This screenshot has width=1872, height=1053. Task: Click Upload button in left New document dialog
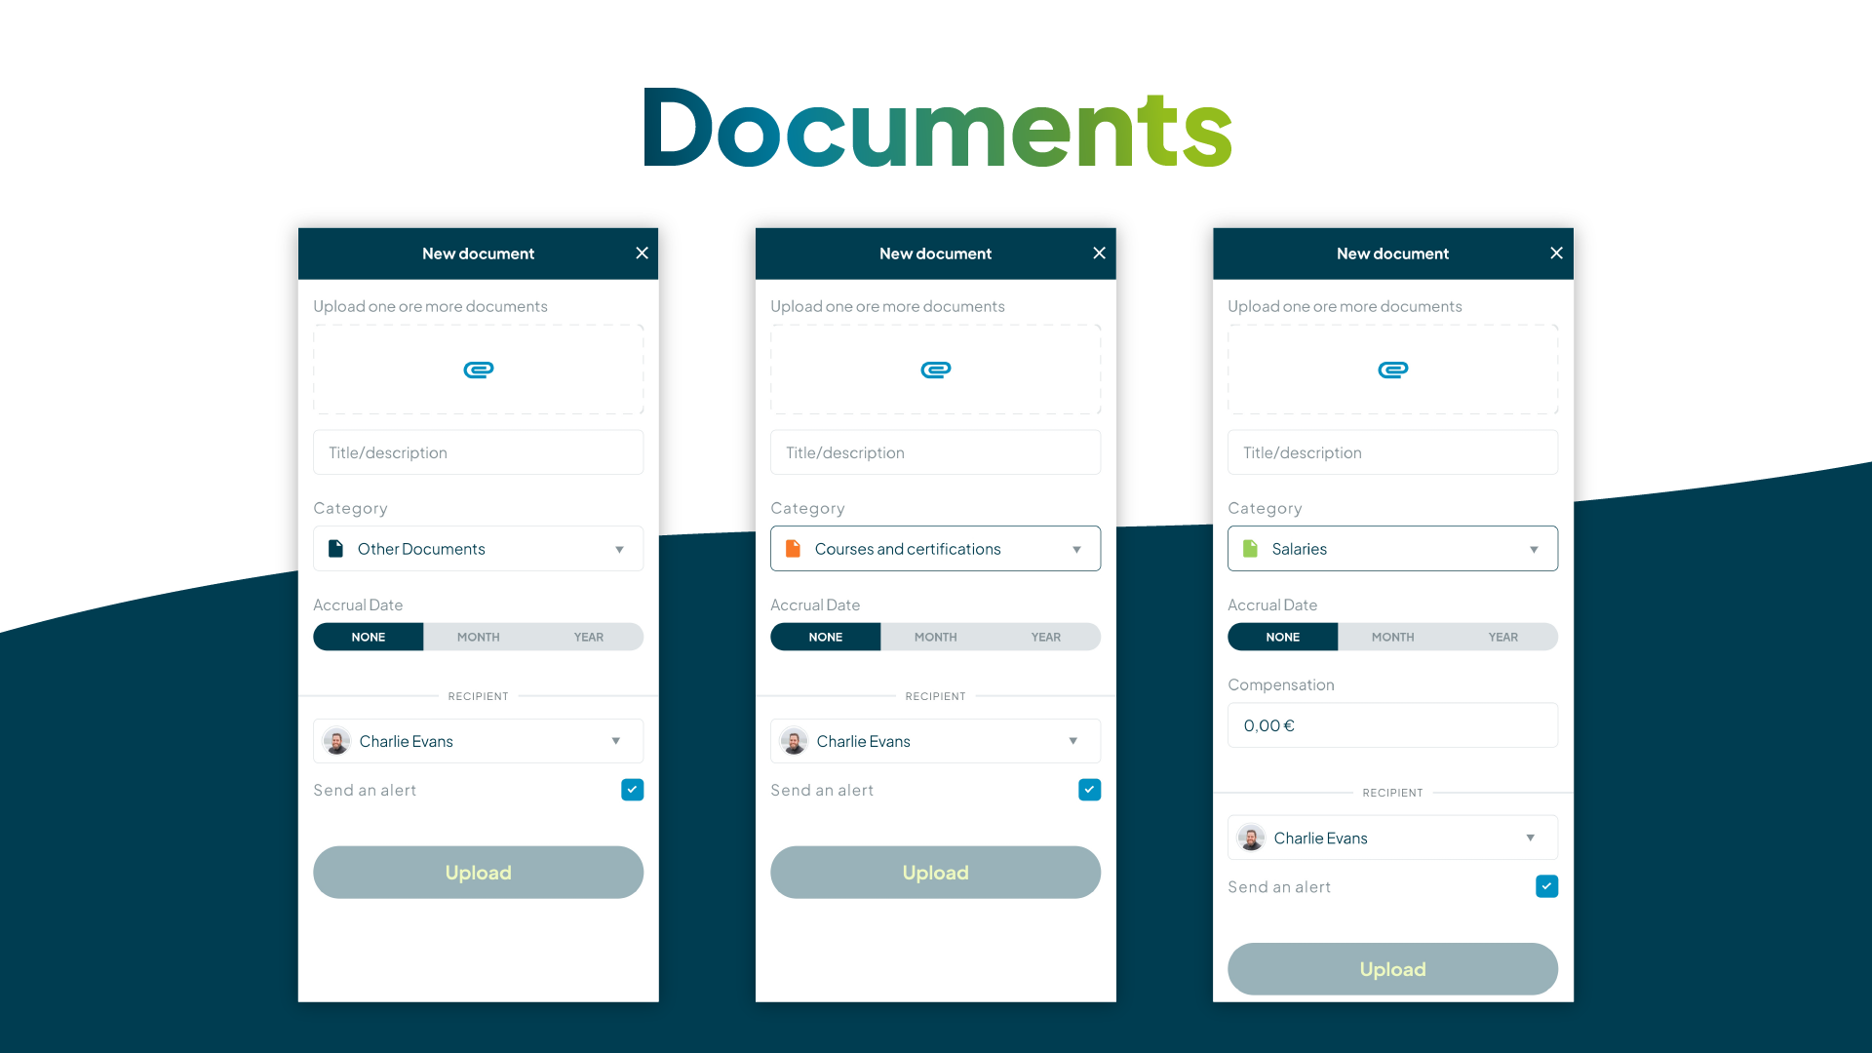pyautogui.click(x=477, y=872)
